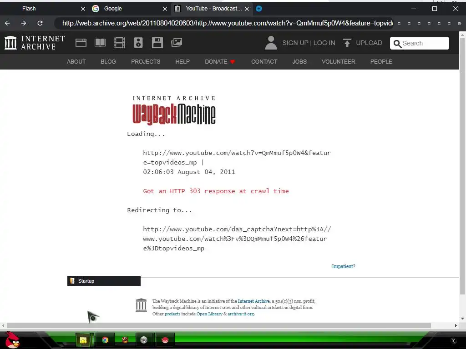Open the JOBS menu item
Image resolution: width=466 pixels, height=349 pixels.
click(299, 62)
